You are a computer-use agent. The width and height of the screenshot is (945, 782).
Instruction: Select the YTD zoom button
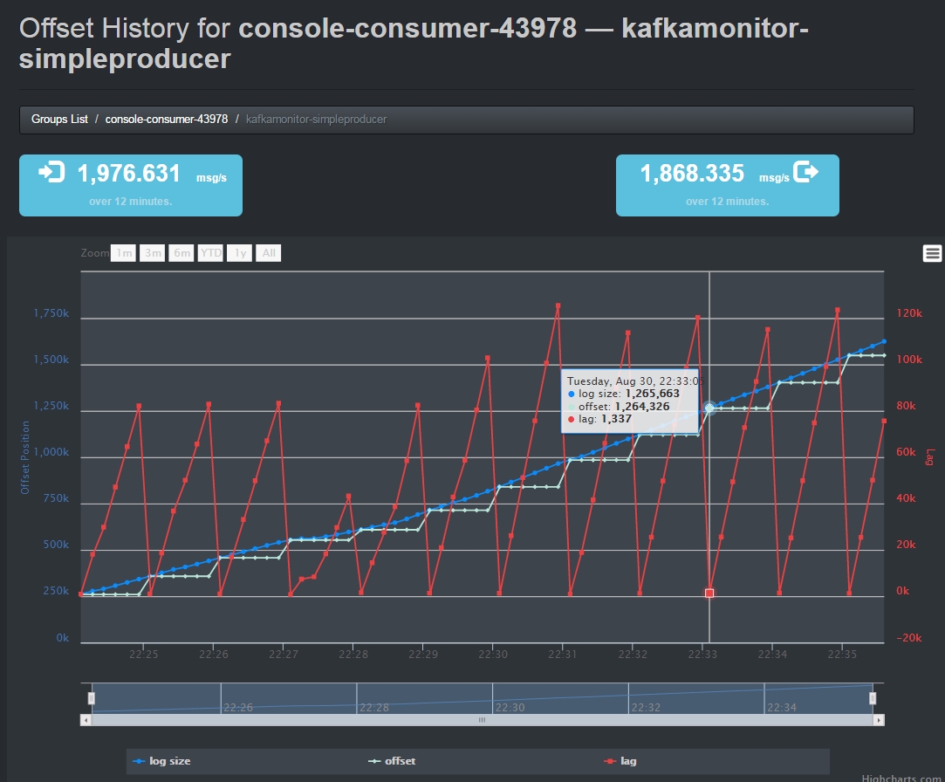pos(210,253)
